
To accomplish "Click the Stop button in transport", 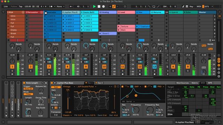I will pyautogui.click(x=99, y=7).
